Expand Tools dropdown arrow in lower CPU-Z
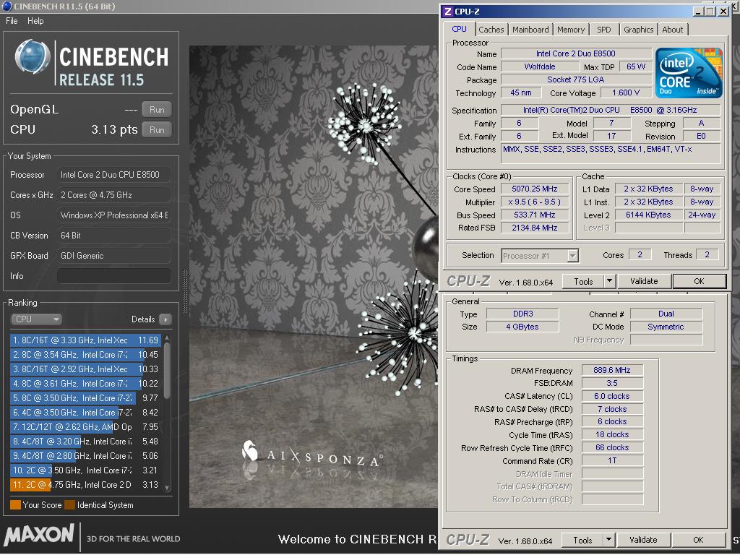The image size is (740, 555). [x=608, y=540]
